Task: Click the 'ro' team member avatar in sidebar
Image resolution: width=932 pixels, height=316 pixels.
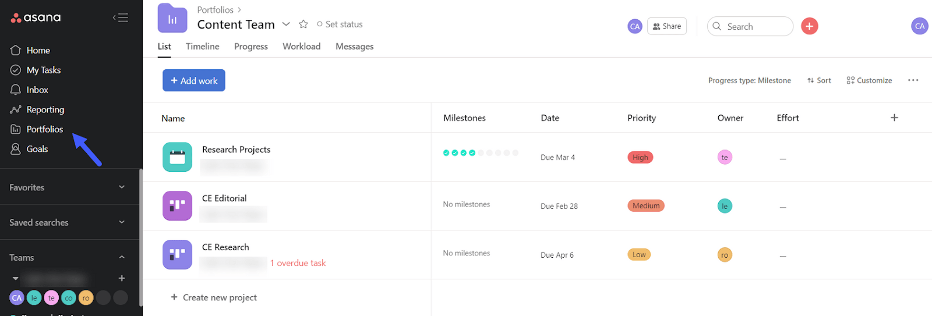Action: click(86, 298)
